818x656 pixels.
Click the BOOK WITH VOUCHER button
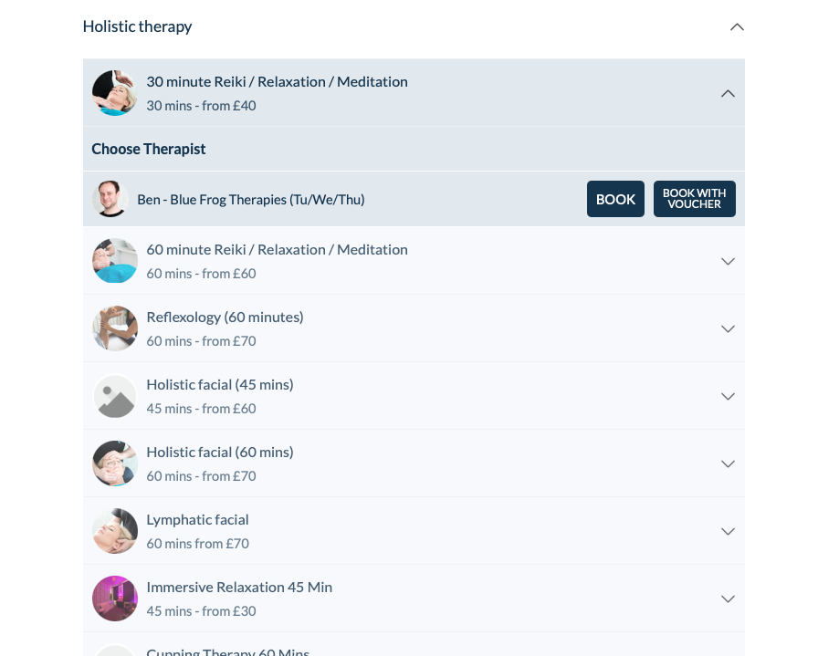tap(695, 199)
